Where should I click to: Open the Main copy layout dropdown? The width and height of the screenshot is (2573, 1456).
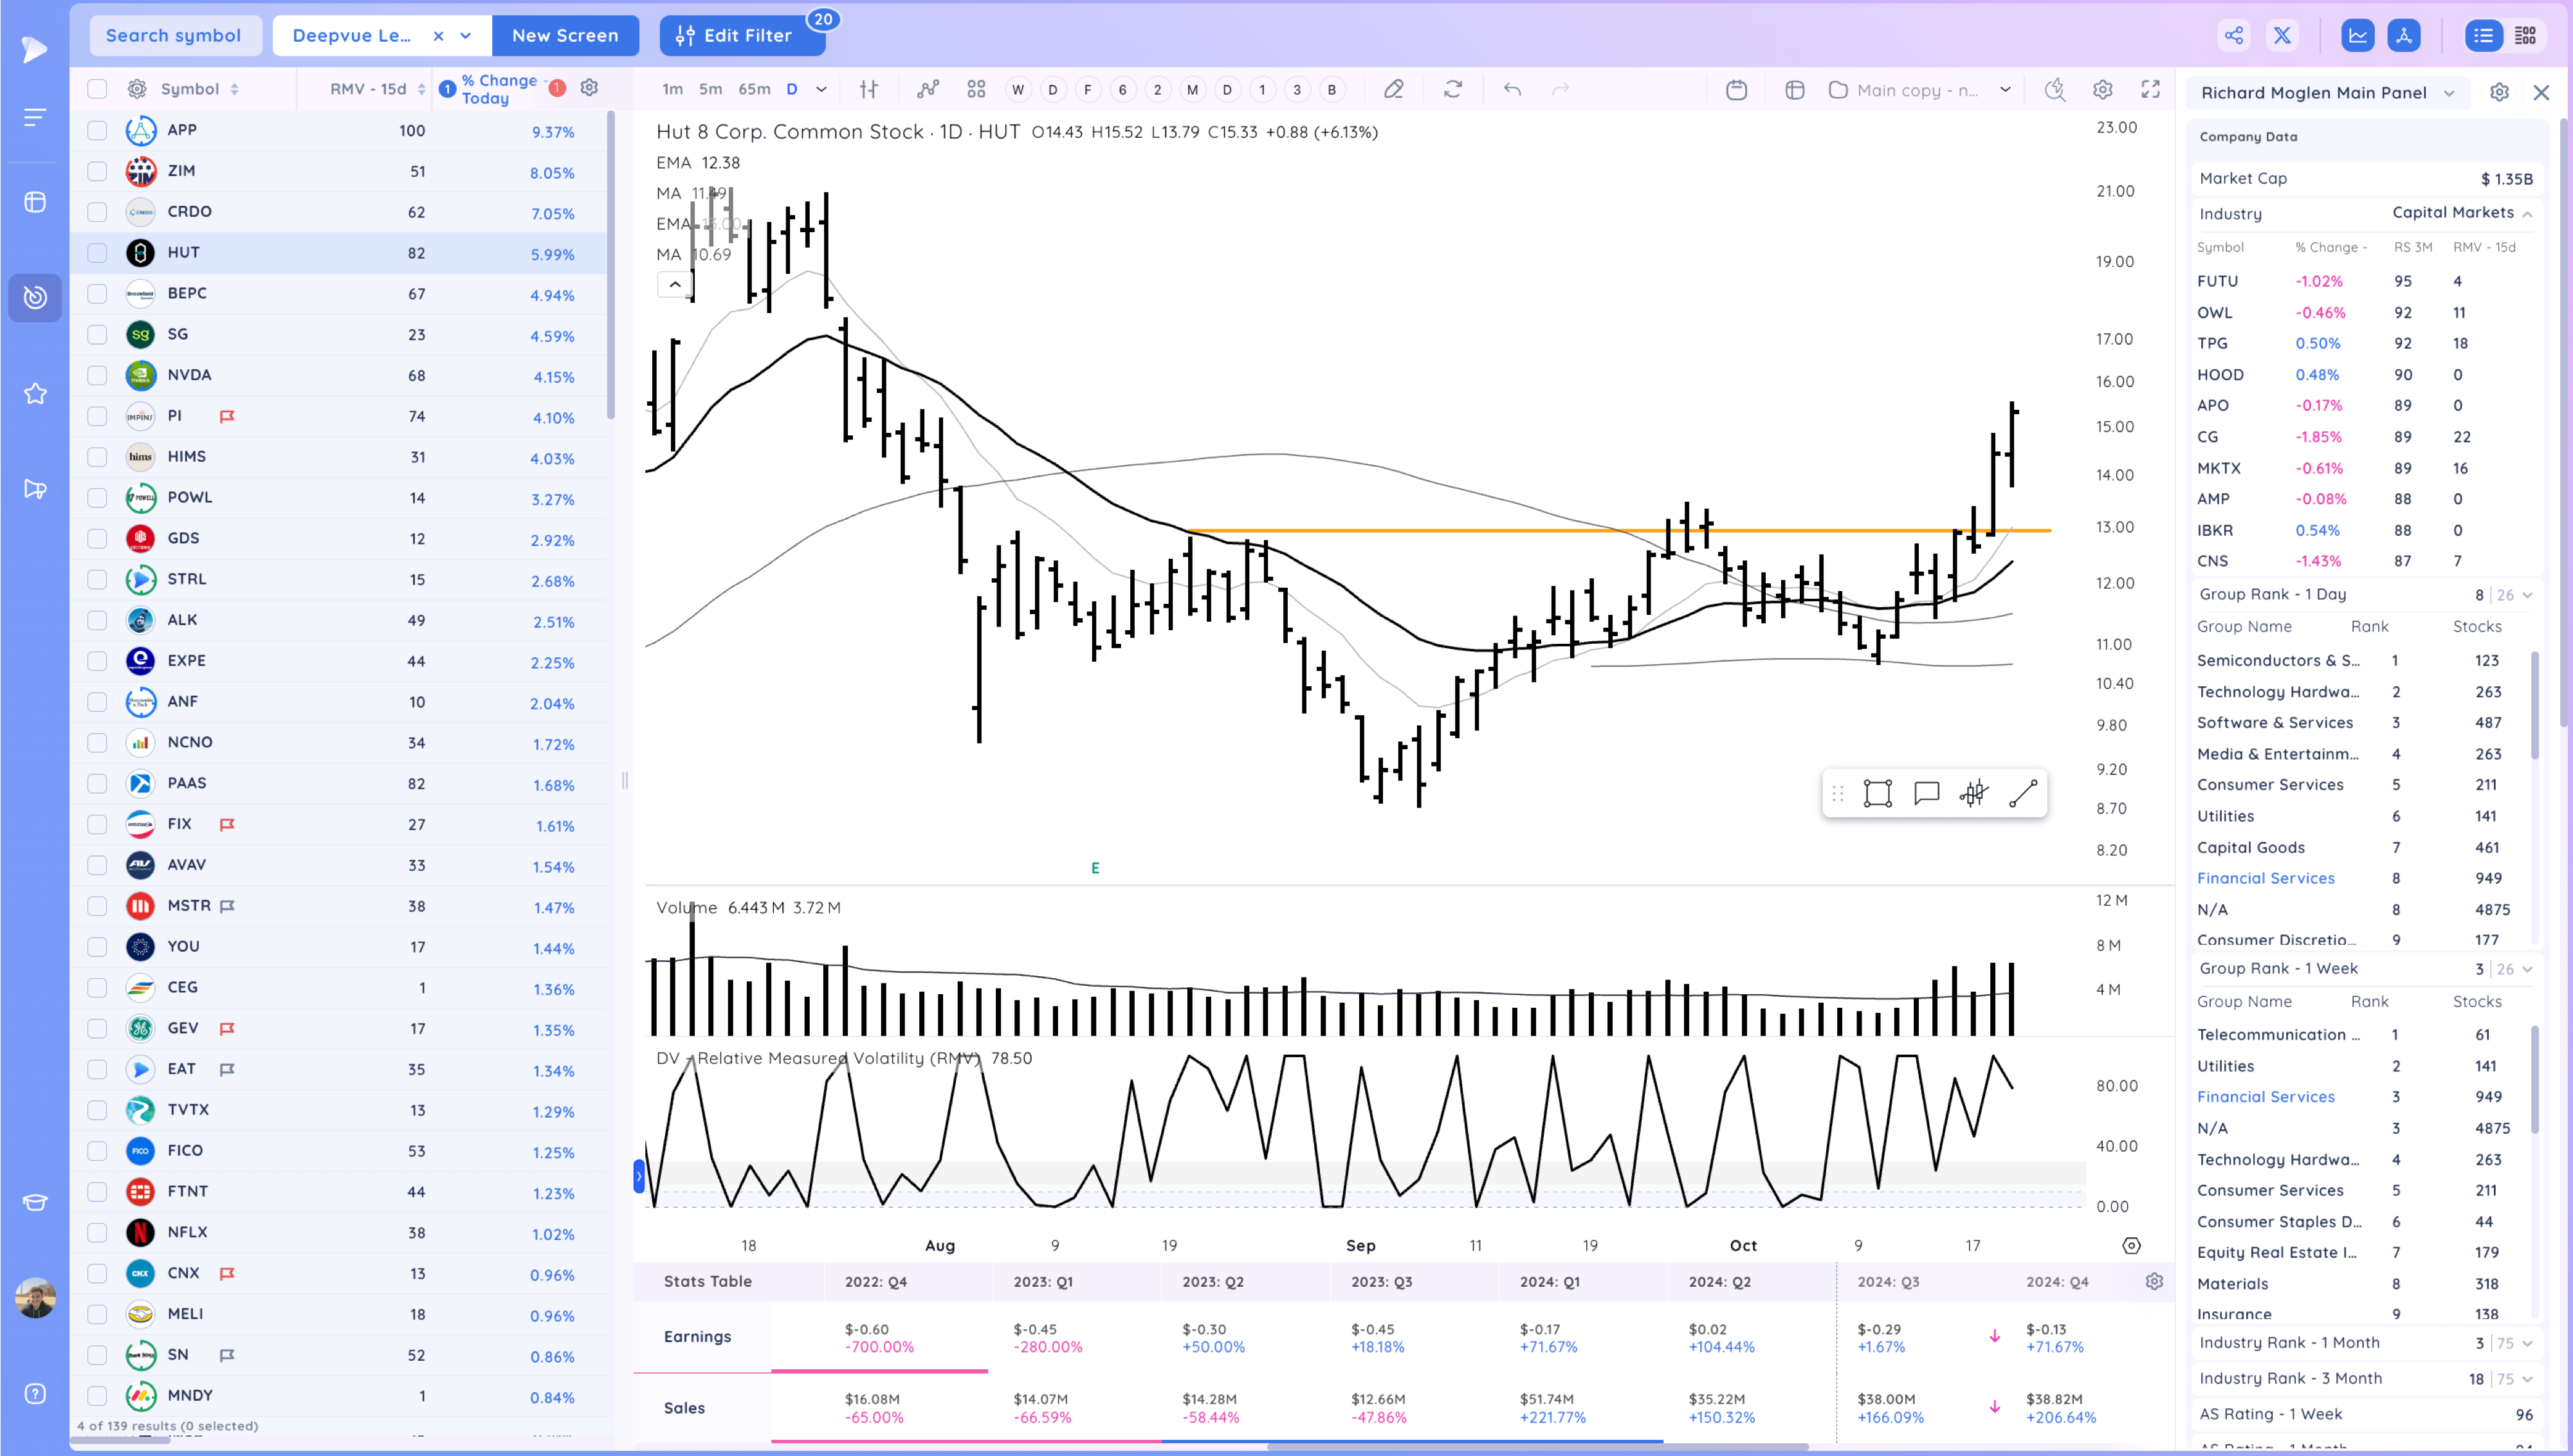(x=2005, y=90)
